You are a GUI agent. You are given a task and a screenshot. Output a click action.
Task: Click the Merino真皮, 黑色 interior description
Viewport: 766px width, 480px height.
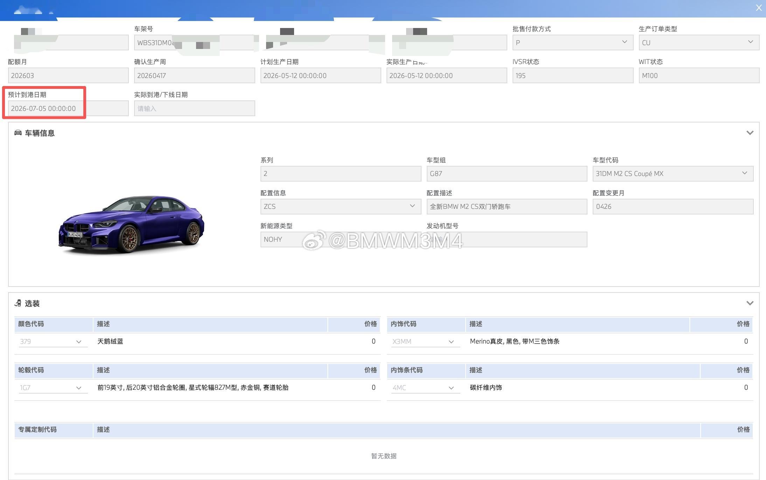click(514, 341)
